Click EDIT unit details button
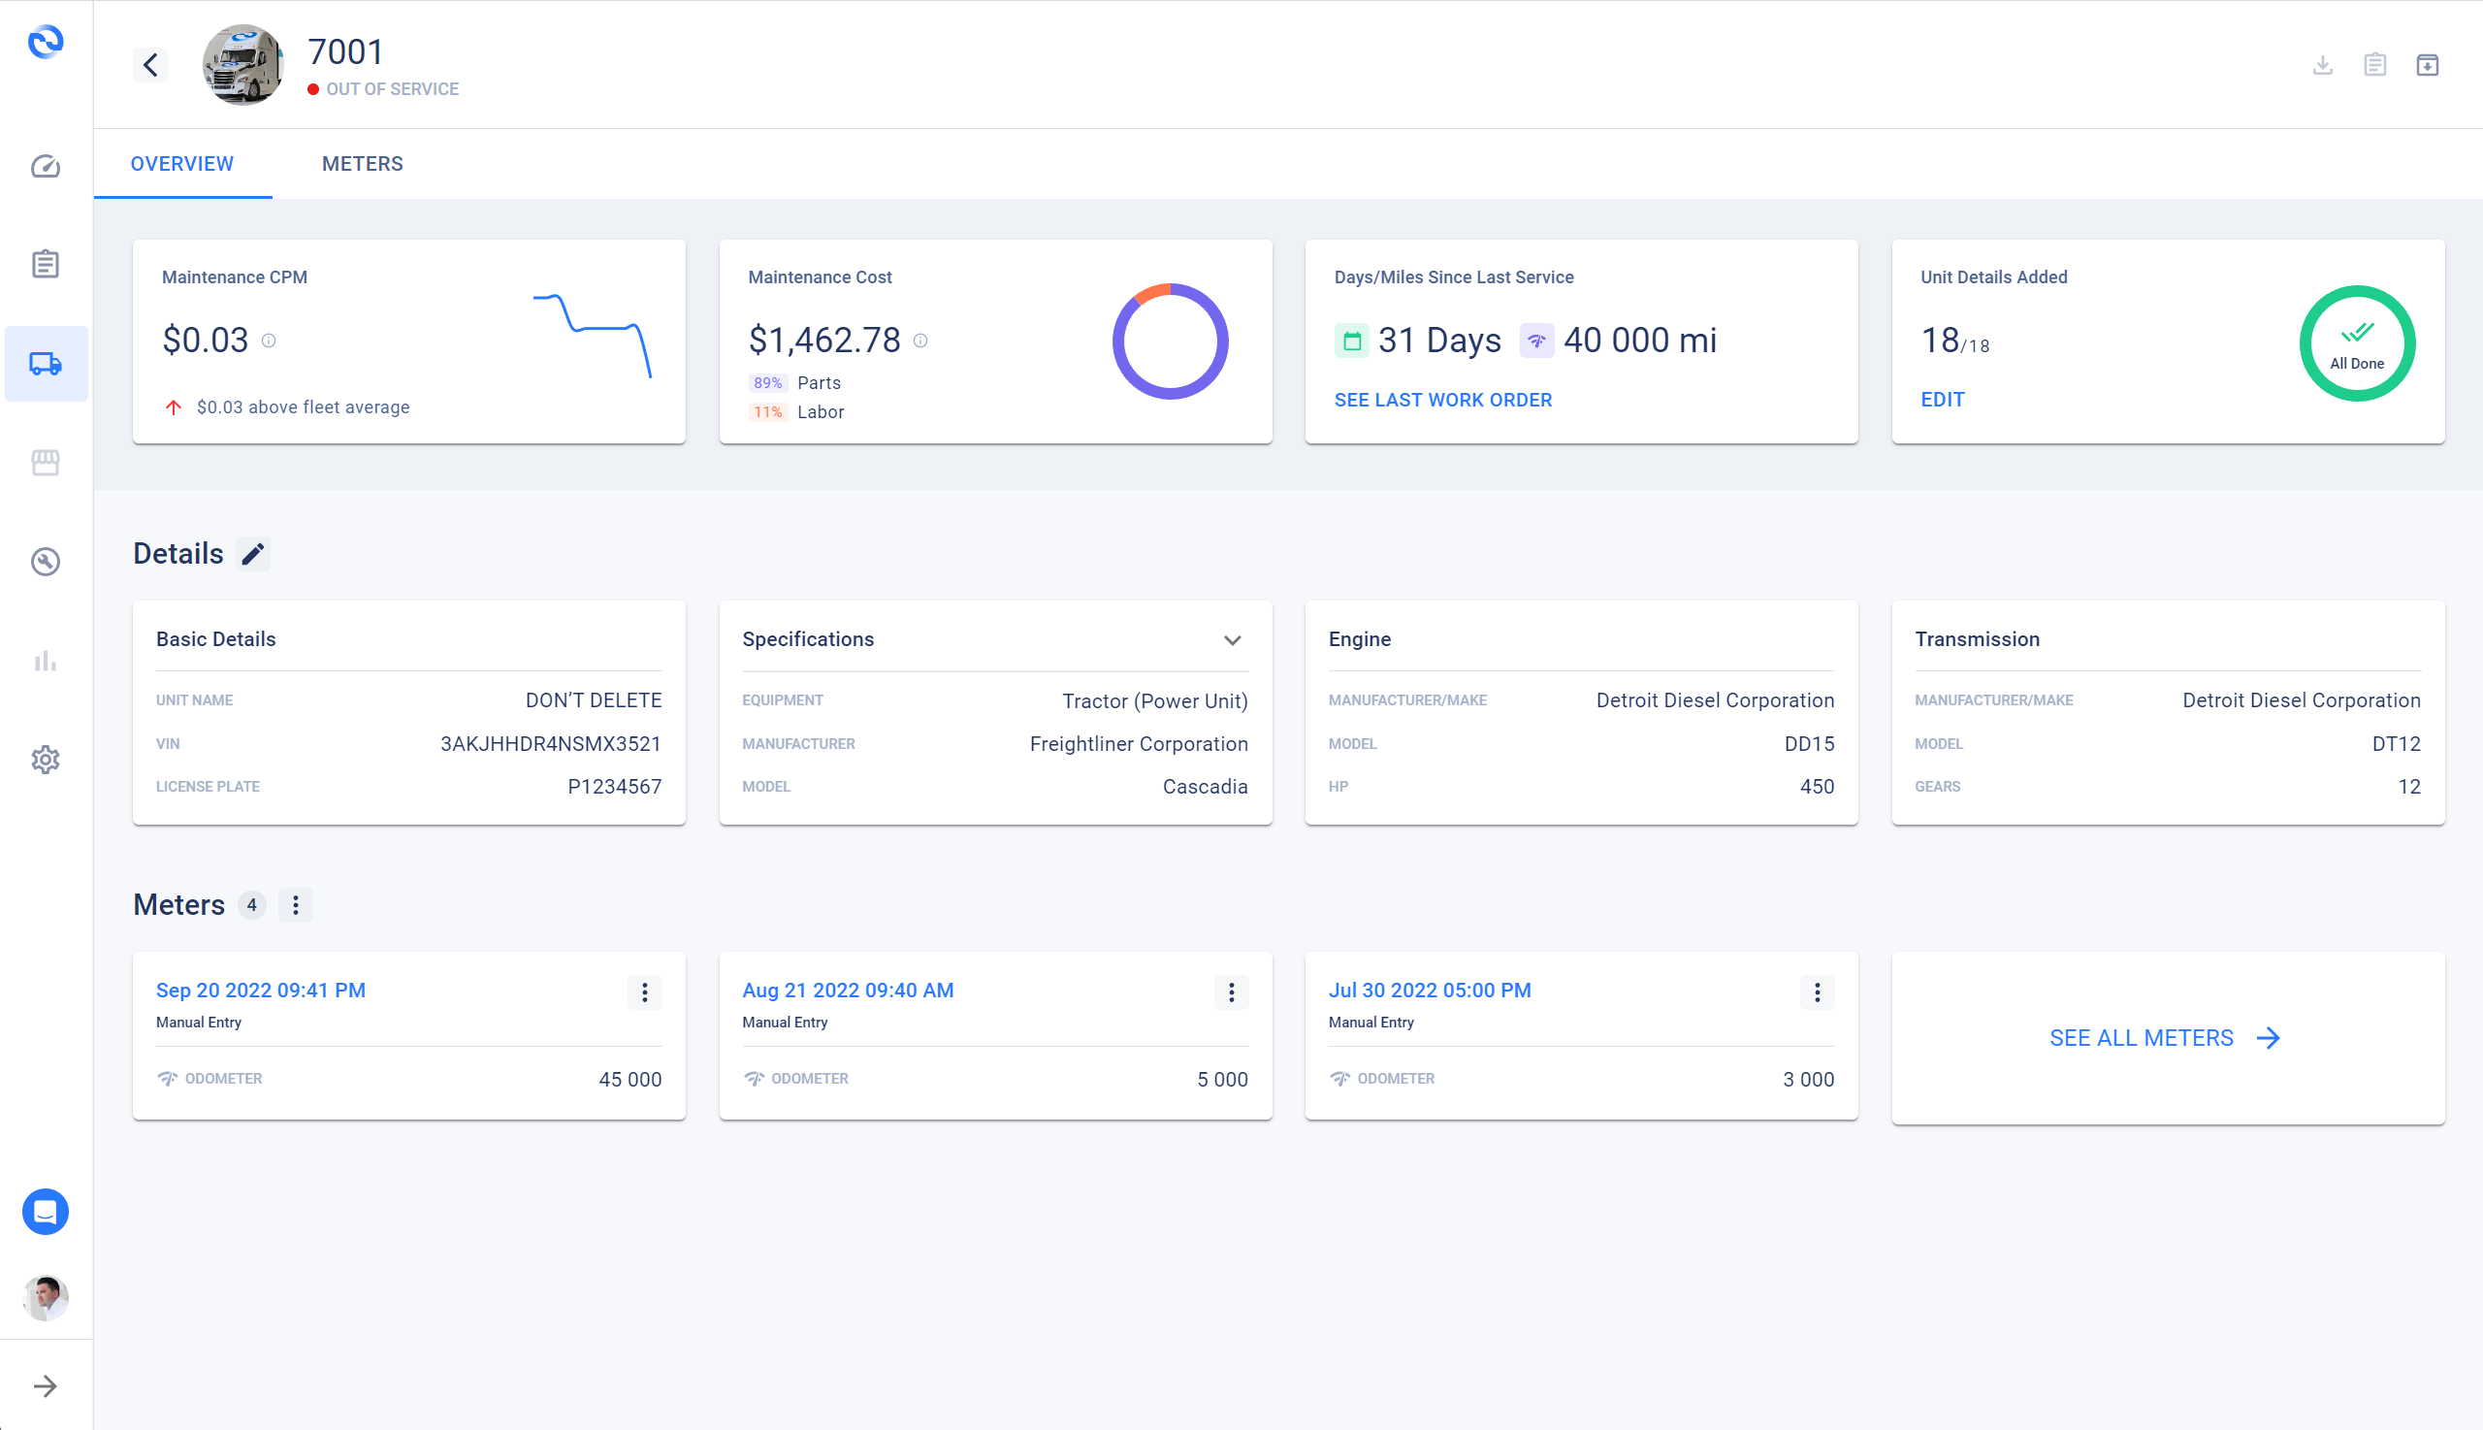The image size is (2483, 1430). tap(1943, 400)
